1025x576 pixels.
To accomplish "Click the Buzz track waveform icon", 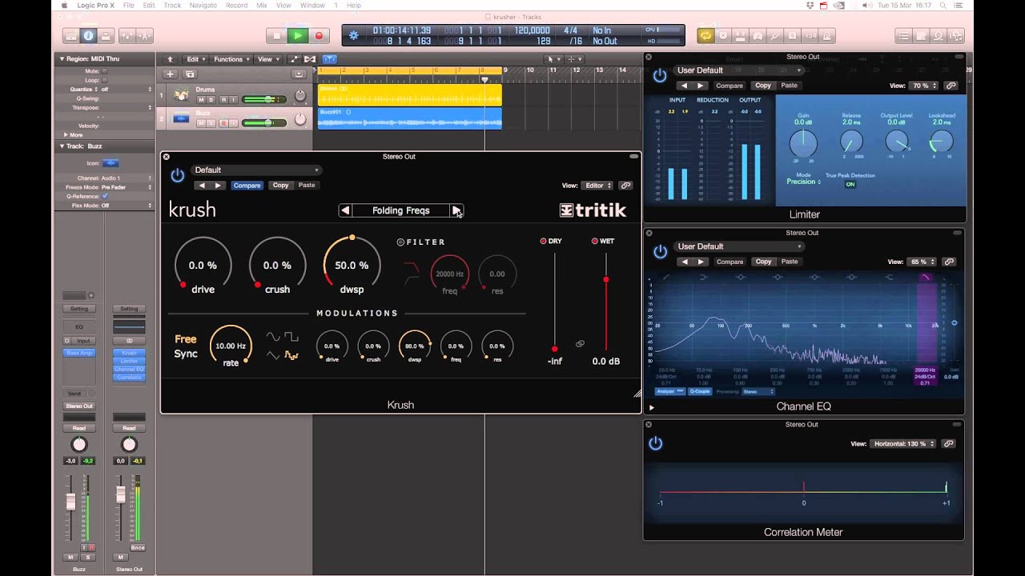I will coord(182,118).
